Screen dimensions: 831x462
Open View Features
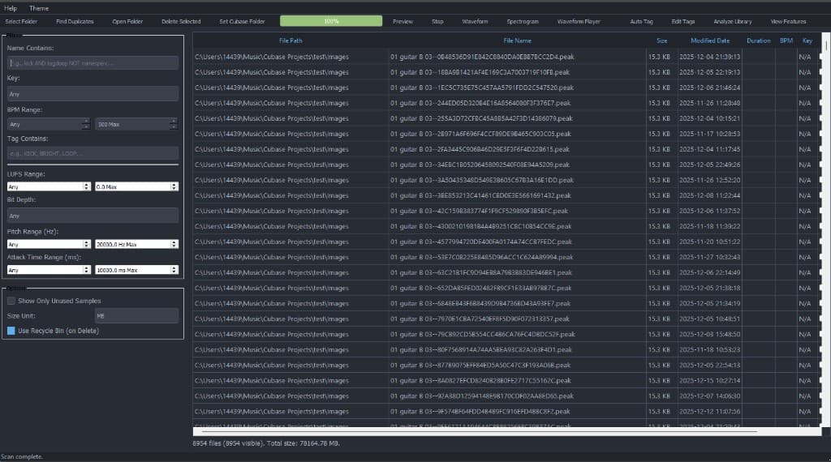(x=788, y=21)
